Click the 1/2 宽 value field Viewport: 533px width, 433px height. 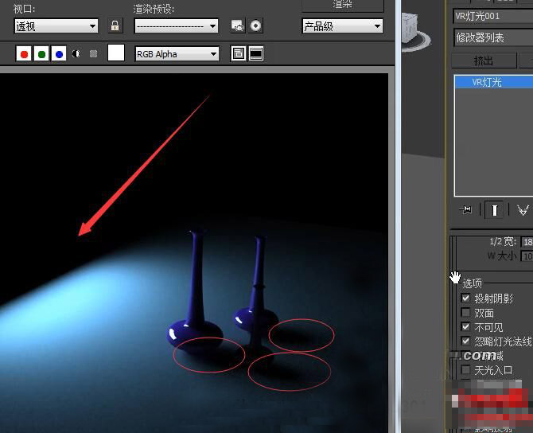tap(527, 242)
